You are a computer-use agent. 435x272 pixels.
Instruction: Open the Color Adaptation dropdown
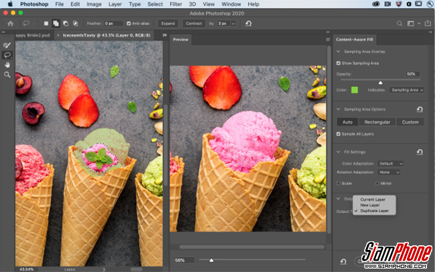click(390, 164)
